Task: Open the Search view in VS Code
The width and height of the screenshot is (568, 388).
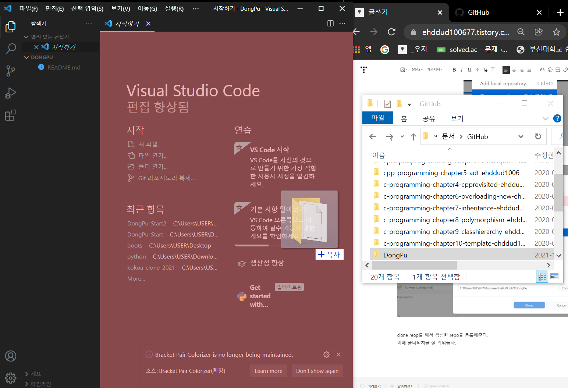Action: (x=11, y=49)
